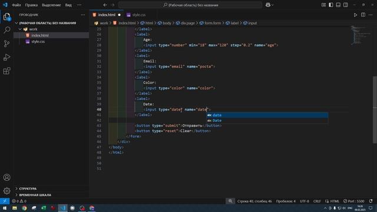Screen dimensions: 377x212
Task: Click line and column indicator in the status bar
Action: 254,201
